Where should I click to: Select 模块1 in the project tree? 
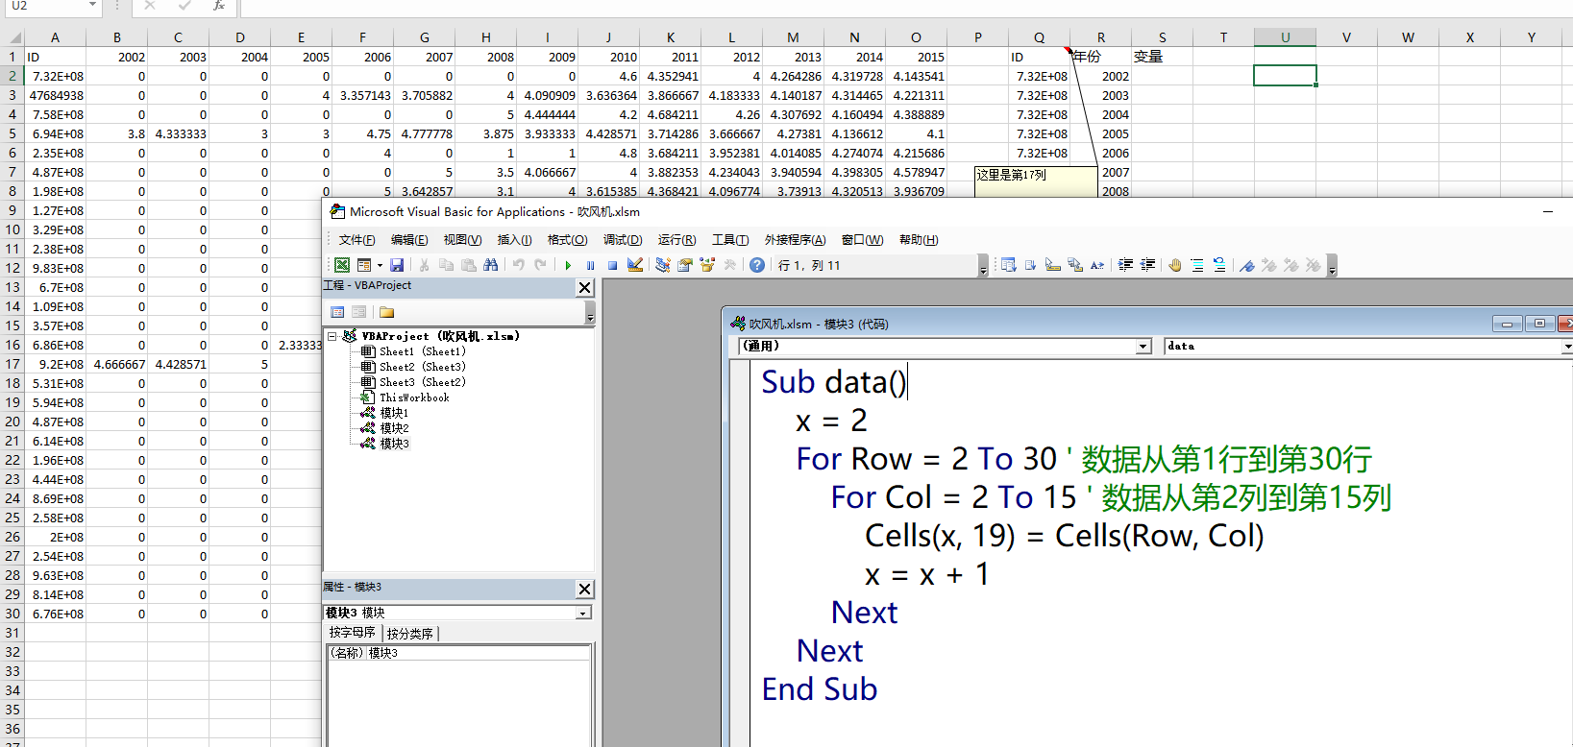394,413
